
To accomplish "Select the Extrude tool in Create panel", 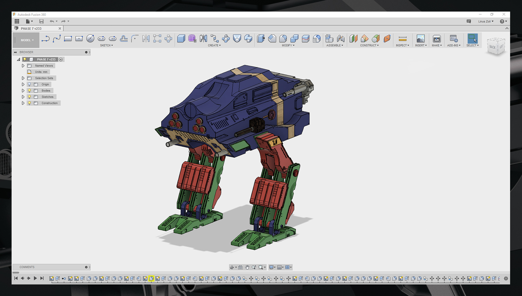I will coord(181,38).
